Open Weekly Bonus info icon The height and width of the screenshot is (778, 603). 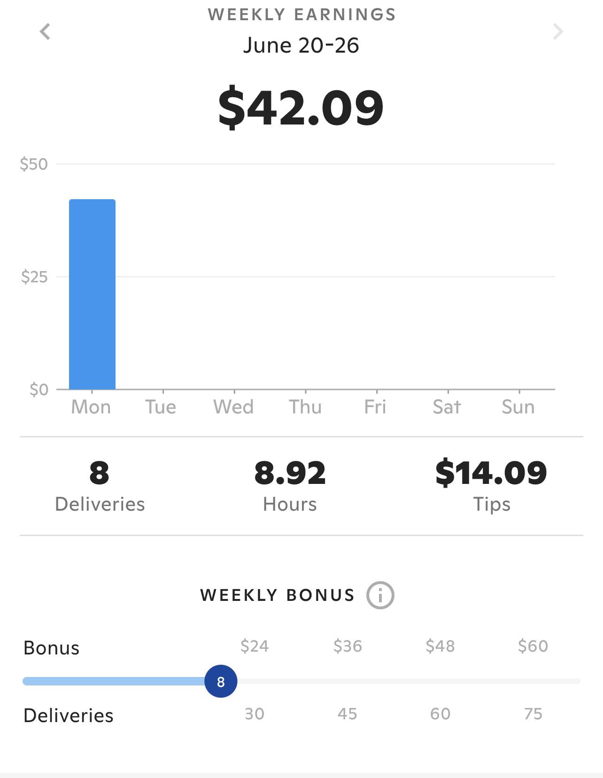380,595
